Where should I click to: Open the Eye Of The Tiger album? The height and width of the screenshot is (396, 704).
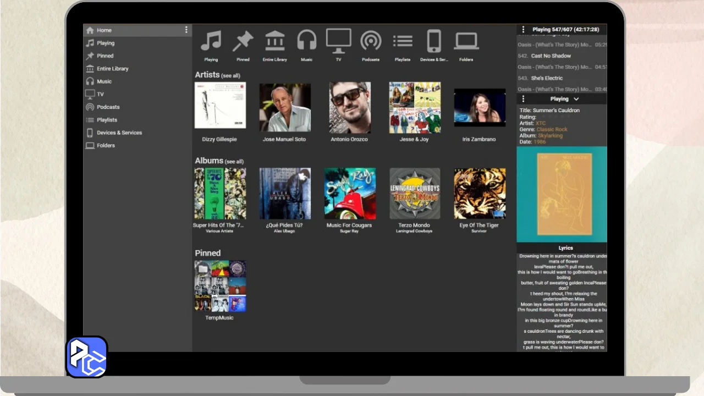[480, 194]
